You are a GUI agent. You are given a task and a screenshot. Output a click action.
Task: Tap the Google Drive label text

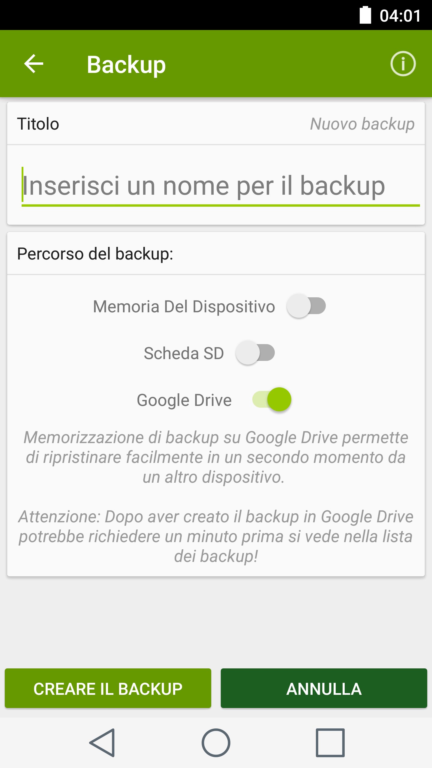184,400
